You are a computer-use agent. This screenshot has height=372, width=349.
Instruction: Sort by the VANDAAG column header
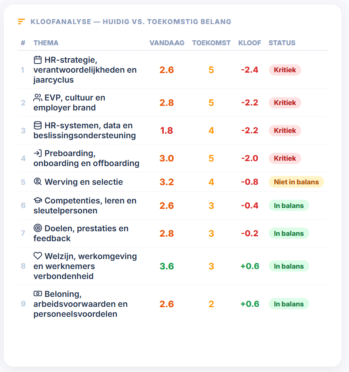[167, 43]
